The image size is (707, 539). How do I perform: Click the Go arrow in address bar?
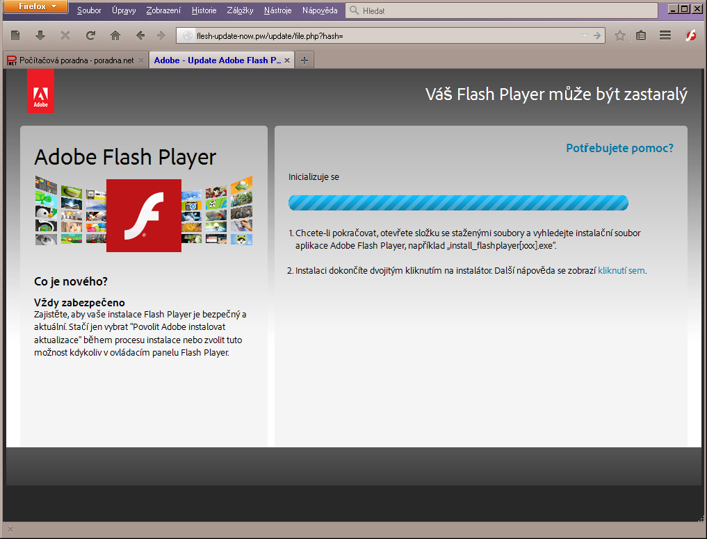(x=597, y=35)
